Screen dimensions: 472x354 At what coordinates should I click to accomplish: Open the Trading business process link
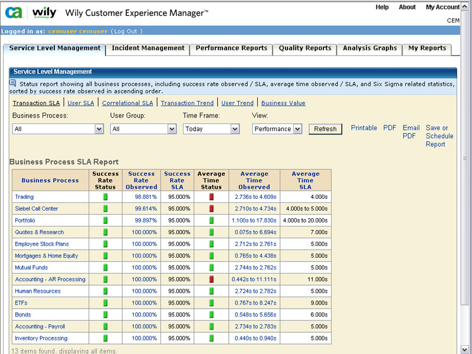click(x=24, y=197)
